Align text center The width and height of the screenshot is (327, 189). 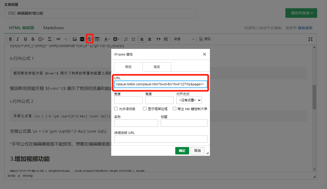click(x=150, y=39)
